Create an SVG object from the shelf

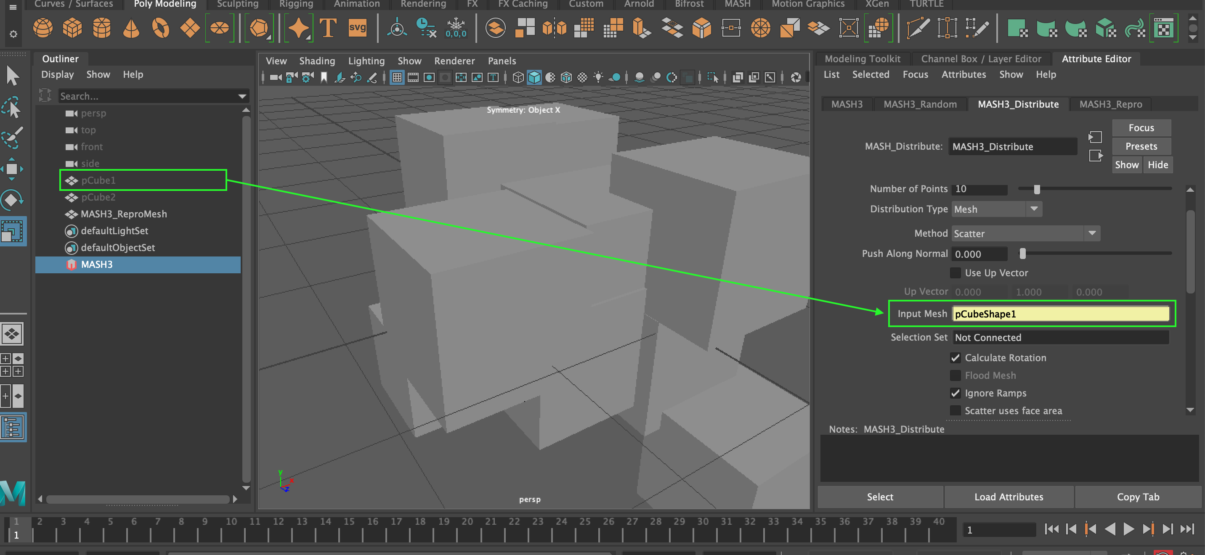coord(357,28)
